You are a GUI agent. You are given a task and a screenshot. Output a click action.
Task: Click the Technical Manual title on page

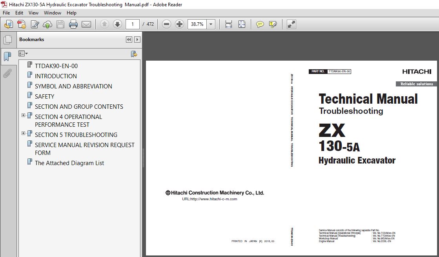pyautogui.click(x=368, y=99)
